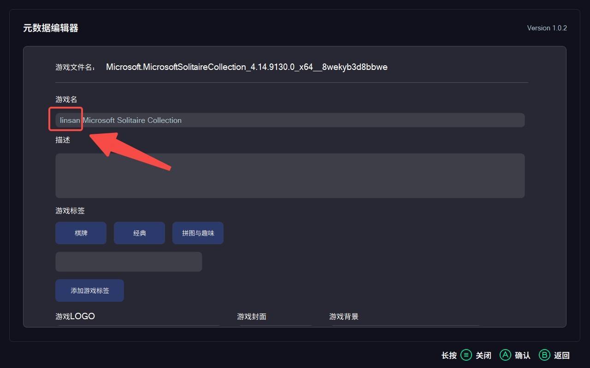
Task: Click the 游戏文件名 label
Action: pyautogui.click(x=76, y=68)
